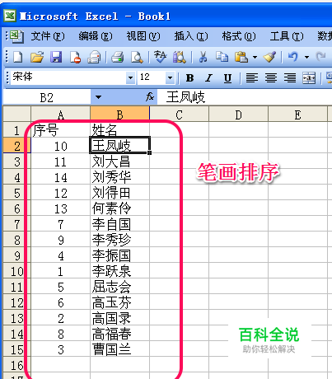Align text left
This screenshot has height=379, width=332.
point(252,78)
